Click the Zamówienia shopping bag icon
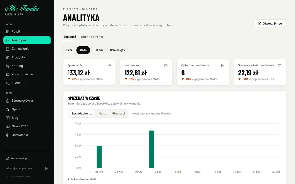The width and height of the screenshot is (295, 184). [x=8, y=49]
